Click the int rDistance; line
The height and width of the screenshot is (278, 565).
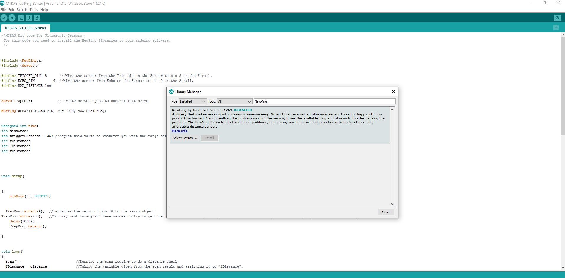coord(16,151)
